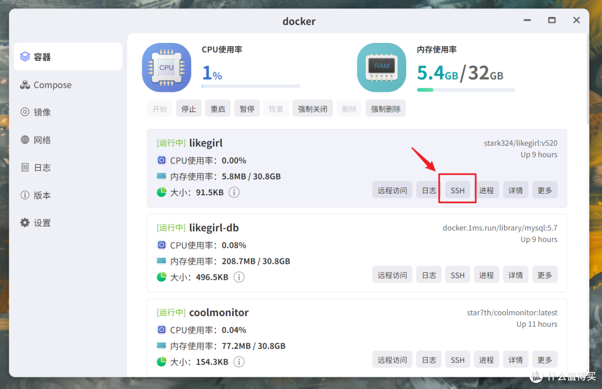602x389 pixels.
Task: Open 详情 for likegirl-db container
Action: [516, 275]
